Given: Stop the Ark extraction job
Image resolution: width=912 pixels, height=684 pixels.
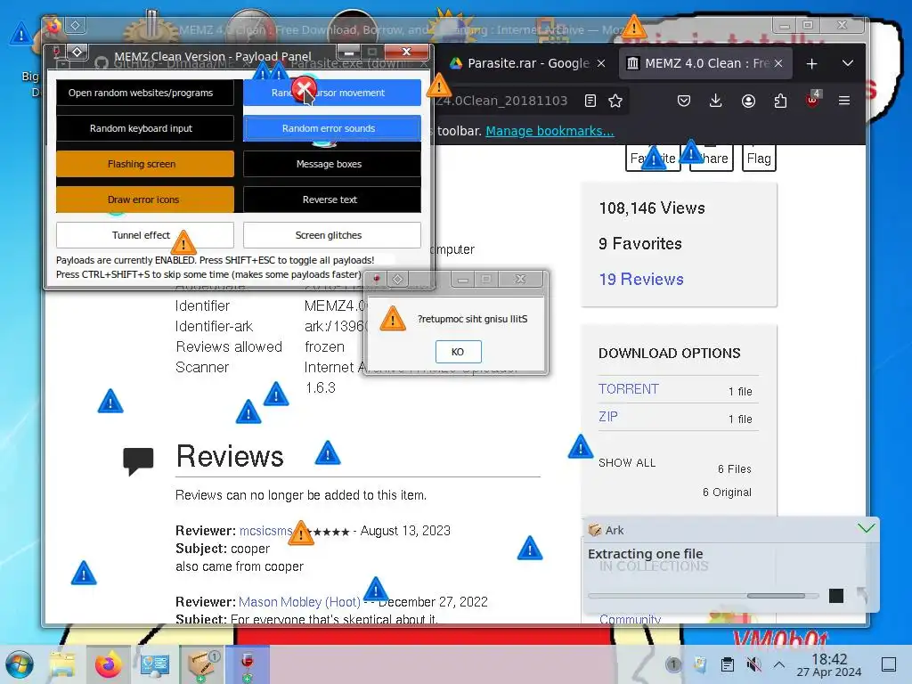Looking at the screenshot, I should click(x=835, y=596).
